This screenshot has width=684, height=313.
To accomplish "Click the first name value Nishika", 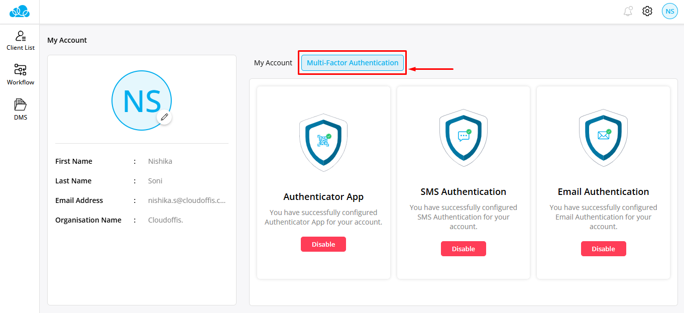I will click(x=160, y=161).
